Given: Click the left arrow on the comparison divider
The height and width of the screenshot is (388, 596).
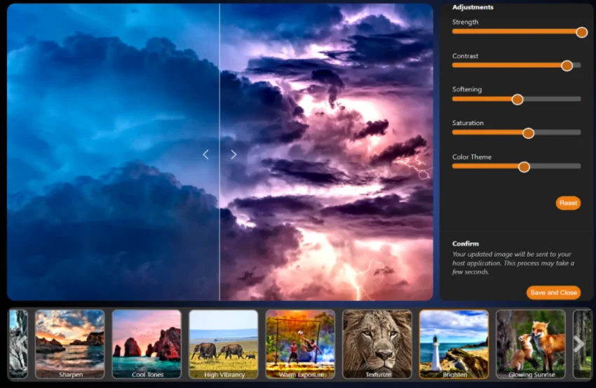Looking at the screenshot, I should pyautogui.click(x=205, y=154).
